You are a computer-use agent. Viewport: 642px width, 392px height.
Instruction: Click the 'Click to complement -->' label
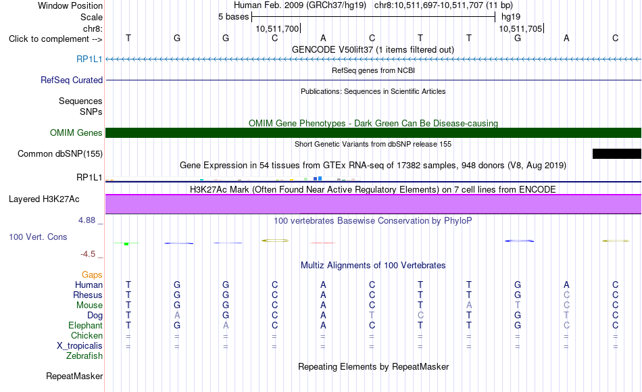(x=55, y=39)
